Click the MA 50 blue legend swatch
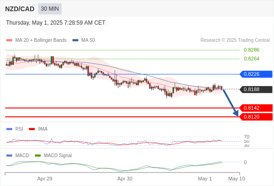 (75, 40)
